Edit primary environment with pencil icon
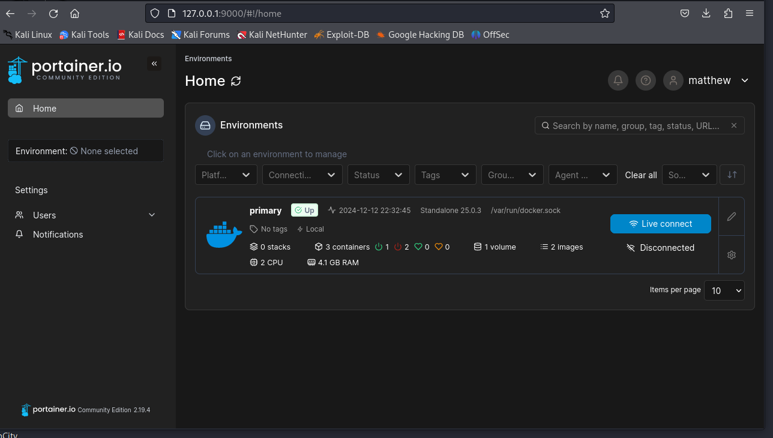 pyautogui.click(x=732, y=217)
